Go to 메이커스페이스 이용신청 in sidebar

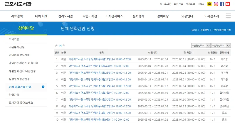23,63
